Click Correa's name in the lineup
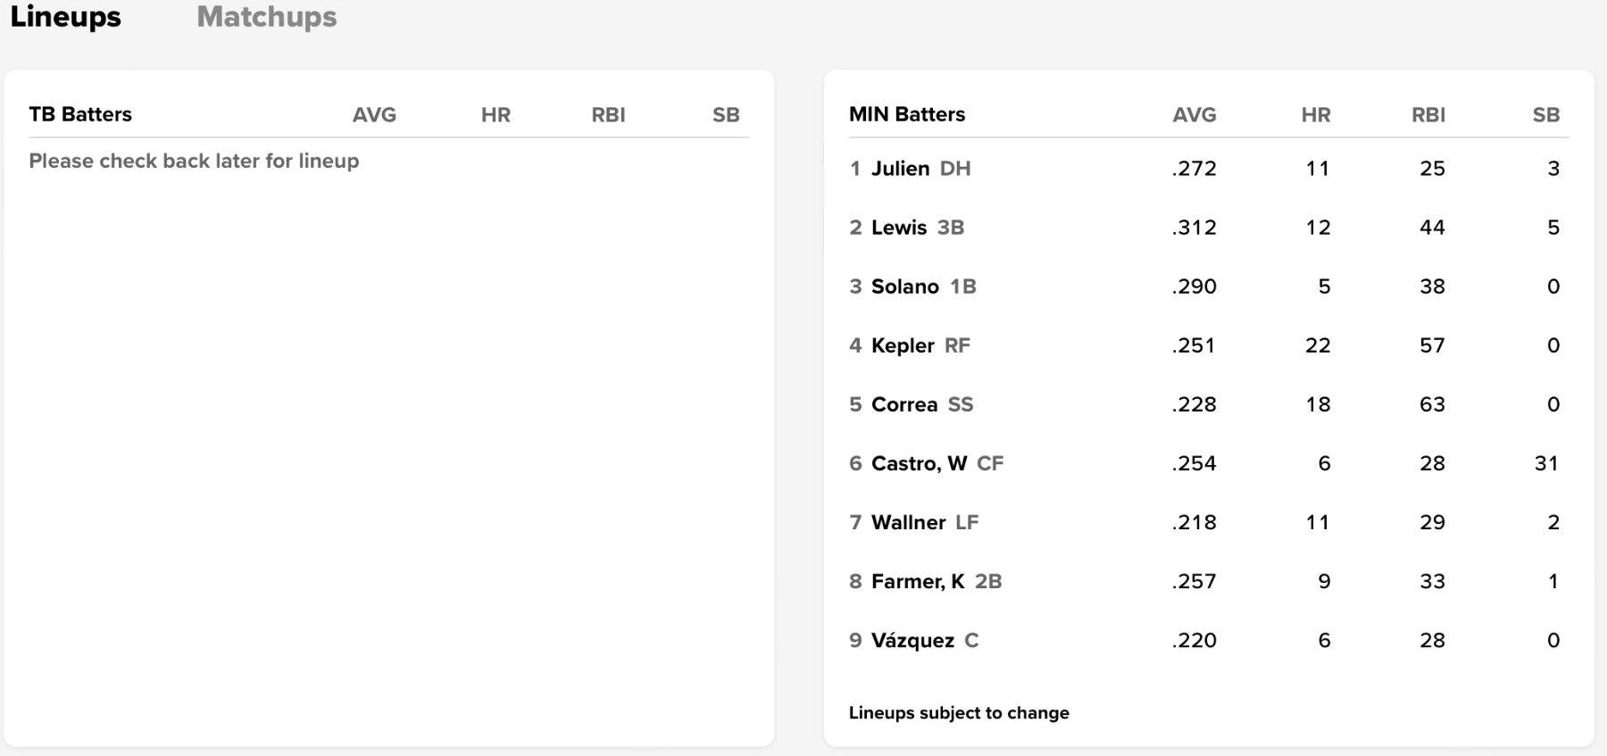 click(903, 404)
